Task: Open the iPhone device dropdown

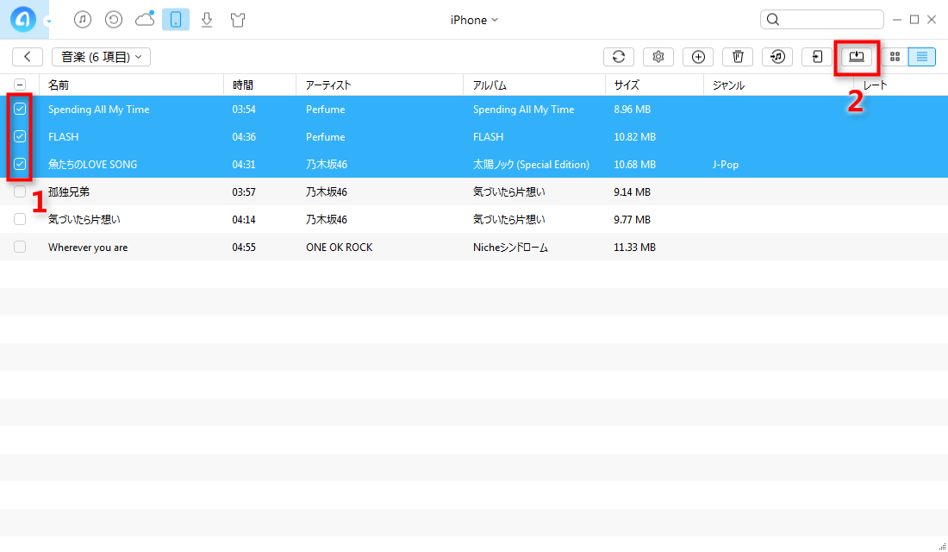Action: click(474, 20)
